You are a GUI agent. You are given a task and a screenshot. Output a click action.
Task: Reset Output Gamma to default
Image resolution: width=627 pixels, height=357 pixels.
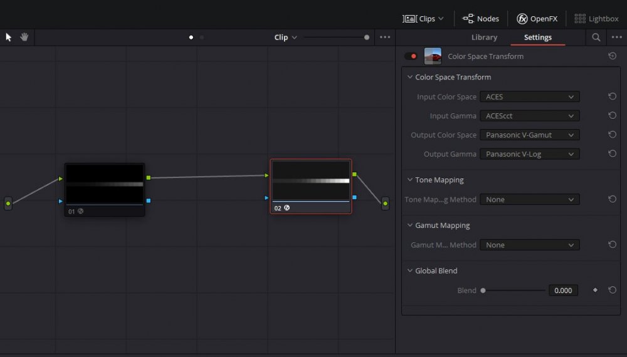[x=612, y=154]
